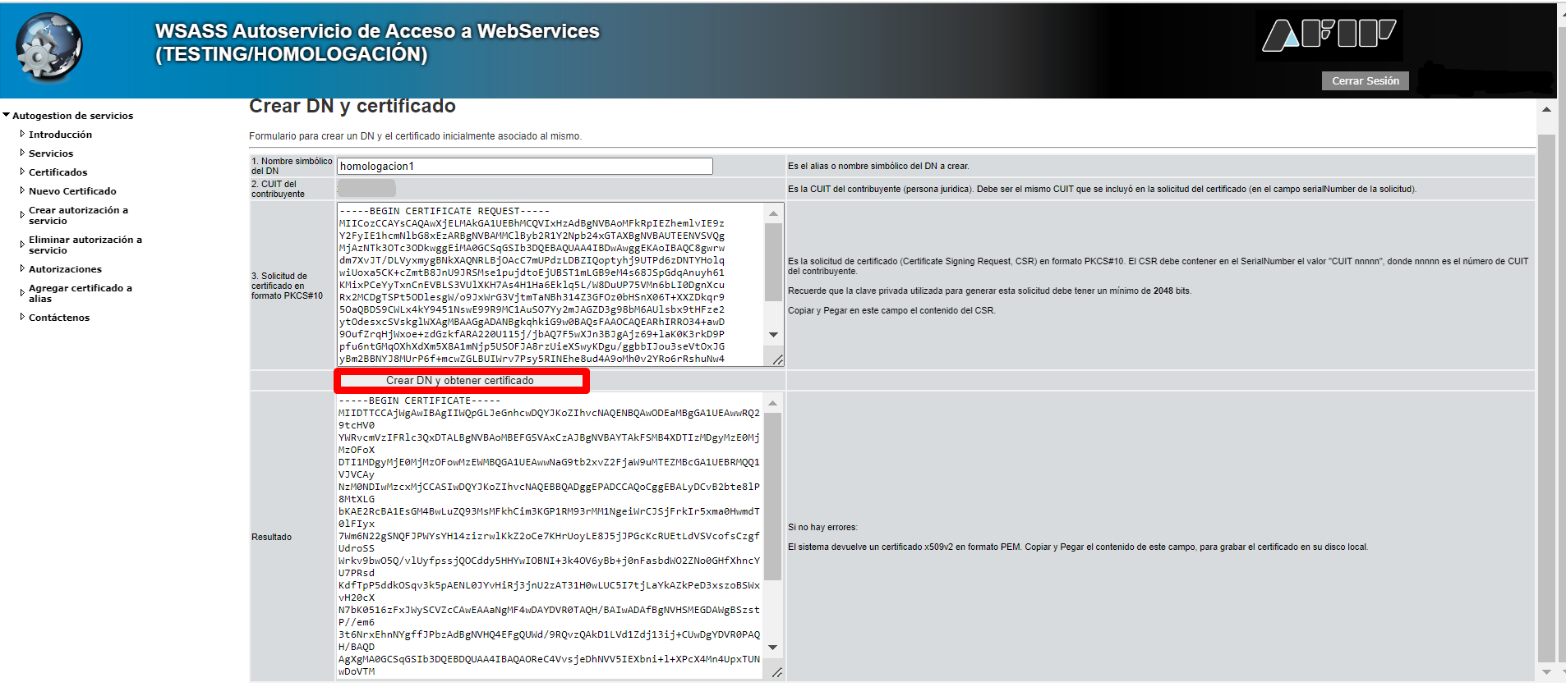The width and height of the screenshot is (1566, 696).
Task: Click the Crear DN y certificado heading
Action: click(x=352, y=106)
